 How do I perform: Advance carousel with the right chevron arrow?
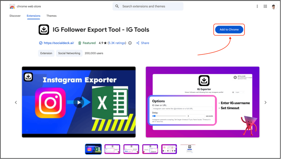click(265, 102)
